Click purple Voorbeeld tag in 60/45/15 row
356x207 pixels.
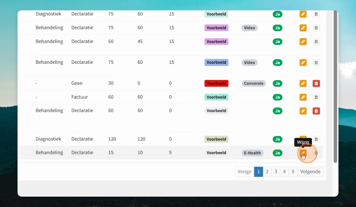point(216,42)
